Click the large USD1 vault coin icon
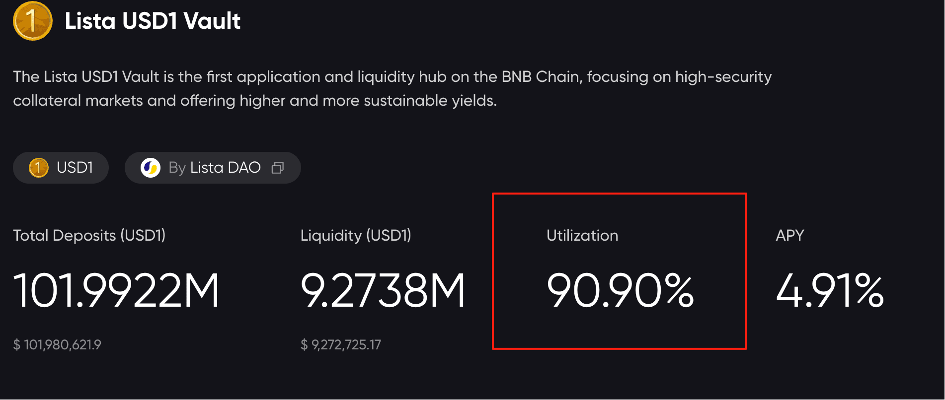Screen dimensions: 945x400 (x=33, y=21)
